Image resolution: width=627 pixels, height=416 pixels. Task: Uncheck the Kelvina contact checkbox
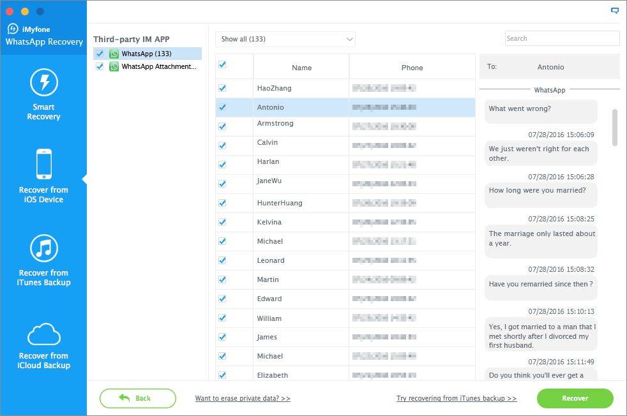click(222, 222)
